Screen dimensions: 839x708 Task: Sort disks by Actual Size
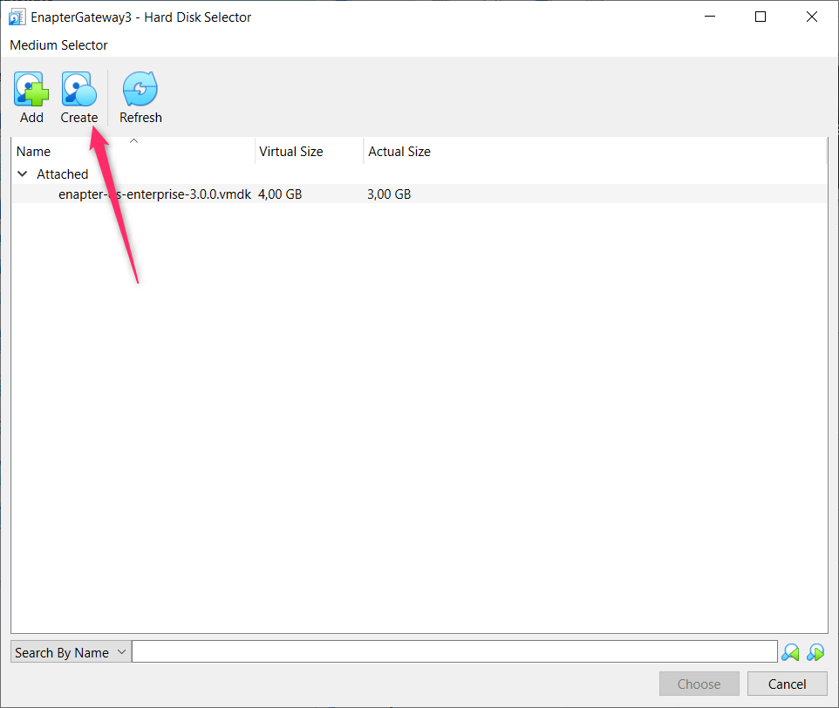pyautogui.click(x=399, y=151)
